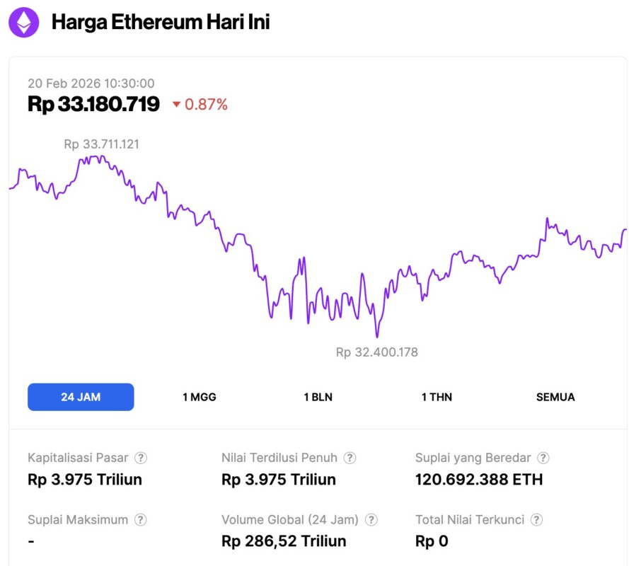629x566 pixels.
Task: Click the Harga Ethereum Hari Ini heading
Action: tap(161, 22)
